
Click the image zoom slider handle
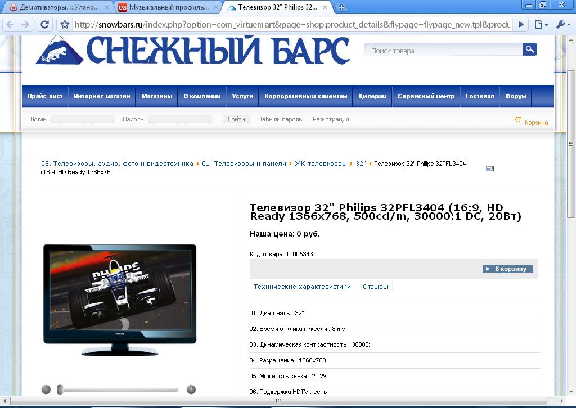(60, 389)
